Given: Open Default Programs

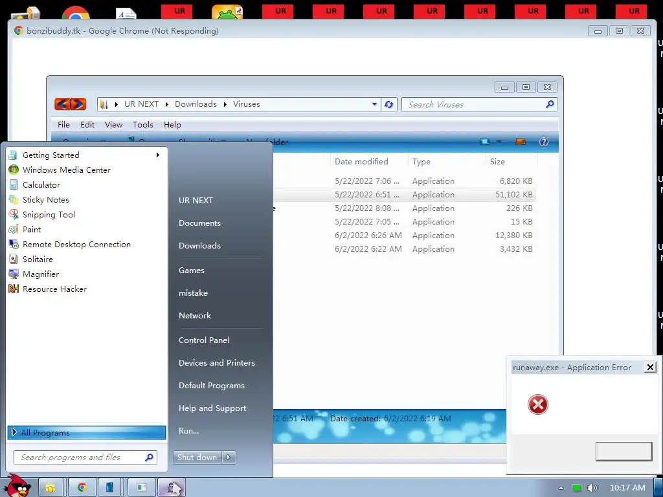Looking at the screenshot, I should pos(212,386).
